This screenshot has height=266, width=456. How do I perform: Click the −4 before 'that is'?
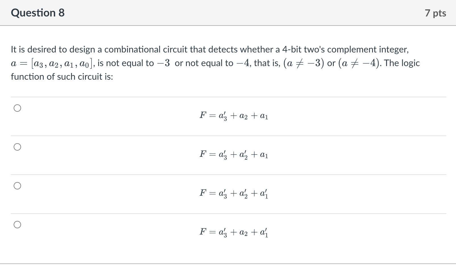[242, 63]
